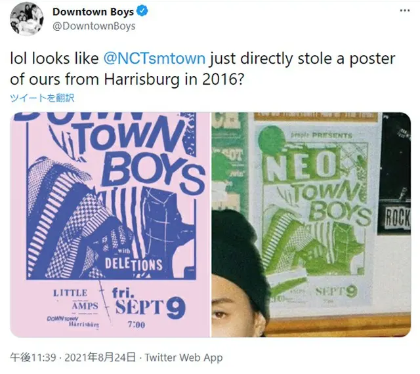
Task: Click the large BOYS lettering on pink poster
Action: pos(153,175)
